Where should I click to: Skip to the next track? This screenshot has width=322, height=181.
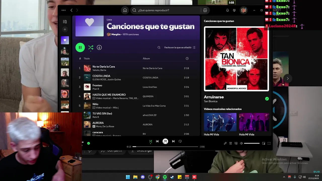click(x=173, y=141)
